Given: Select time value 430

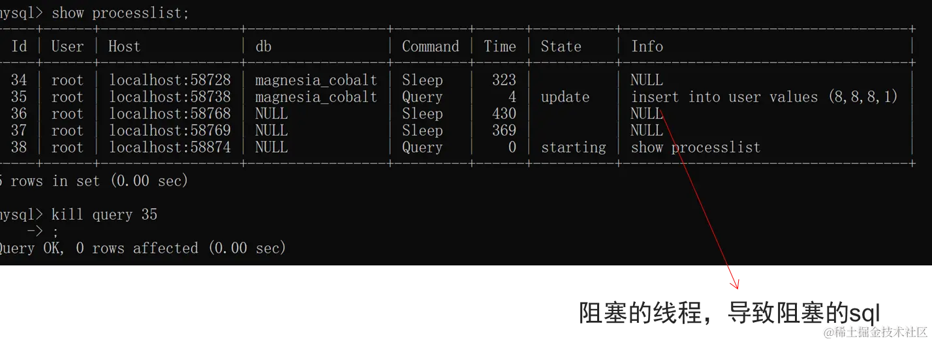Looking at the screenshot, I should coord(504,114).
